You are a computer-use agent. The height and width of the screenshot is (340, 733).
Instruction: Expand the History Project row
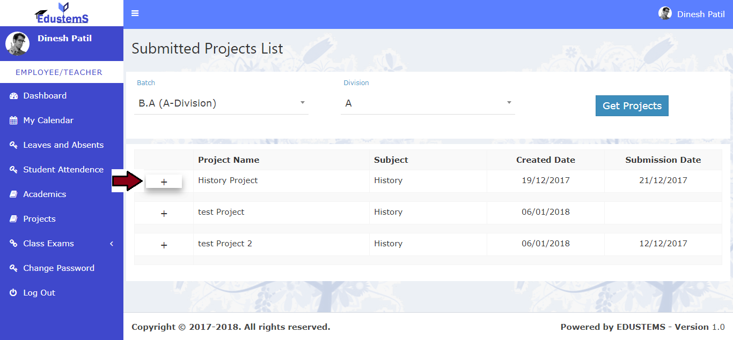click(164, 182)
